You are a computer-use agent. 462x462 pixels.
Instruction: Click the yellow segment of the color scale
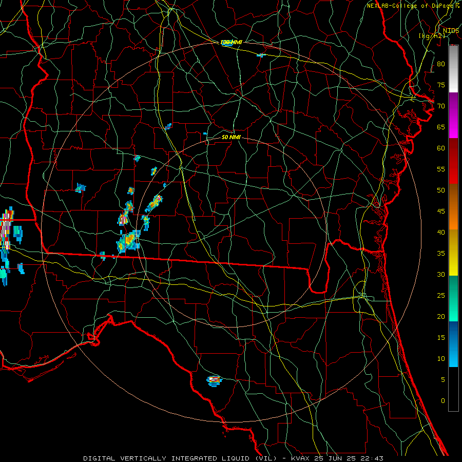[x=453, y=253]
